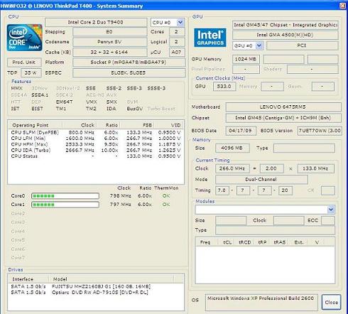Click the BIOS Date 04/17/09 field
Viewport: 348px width, 314px height.
241,131
